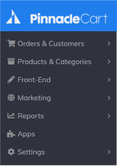Click the PinnacleCart brand text link
The height and width of the screenshot is (166, 117).
(x=69, y=18)
